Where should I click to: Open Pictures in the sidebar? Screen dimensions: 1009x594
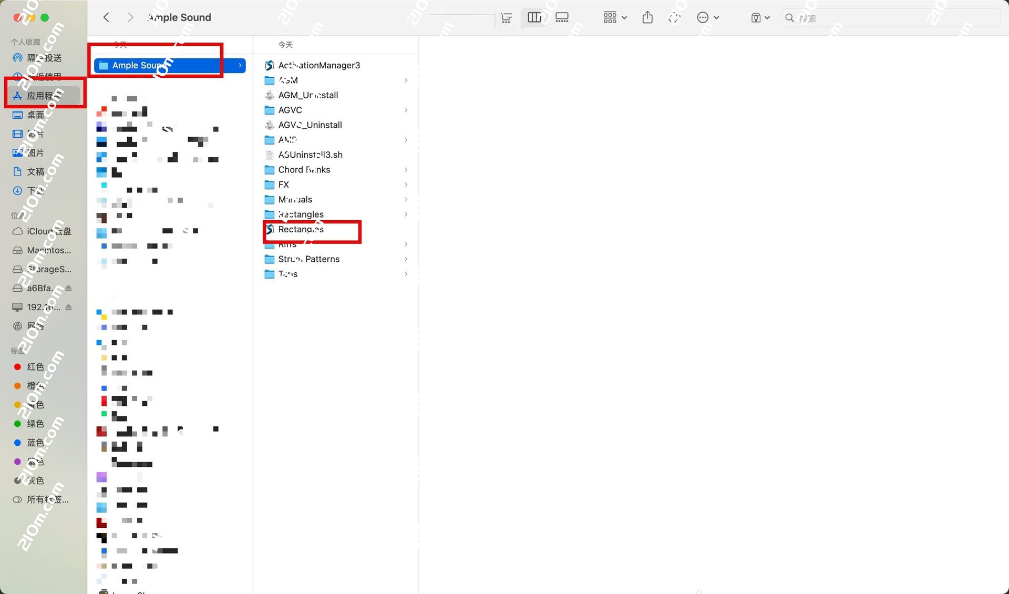coord(45,152)
